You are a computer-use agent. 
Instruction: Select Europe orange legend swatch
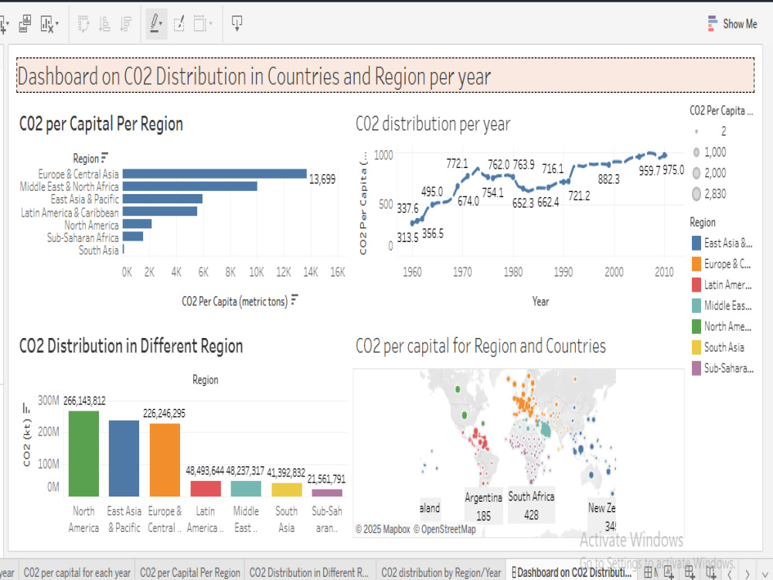tap(696, 264)
